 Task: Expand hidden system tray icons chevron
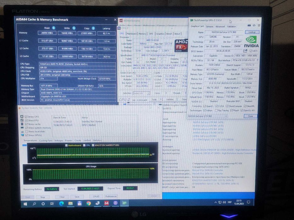216,202
